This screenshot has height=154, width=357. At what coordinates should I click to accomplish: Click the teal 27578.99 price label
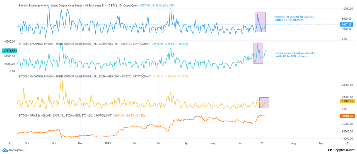point(10,51)
